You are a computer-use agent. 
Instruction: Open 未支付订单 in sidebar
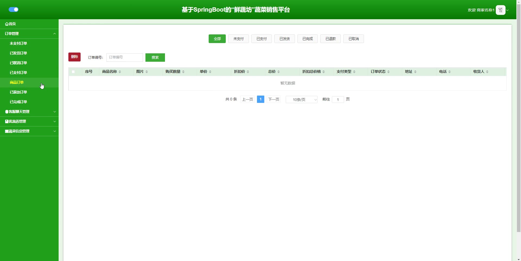tap(29, 43)
